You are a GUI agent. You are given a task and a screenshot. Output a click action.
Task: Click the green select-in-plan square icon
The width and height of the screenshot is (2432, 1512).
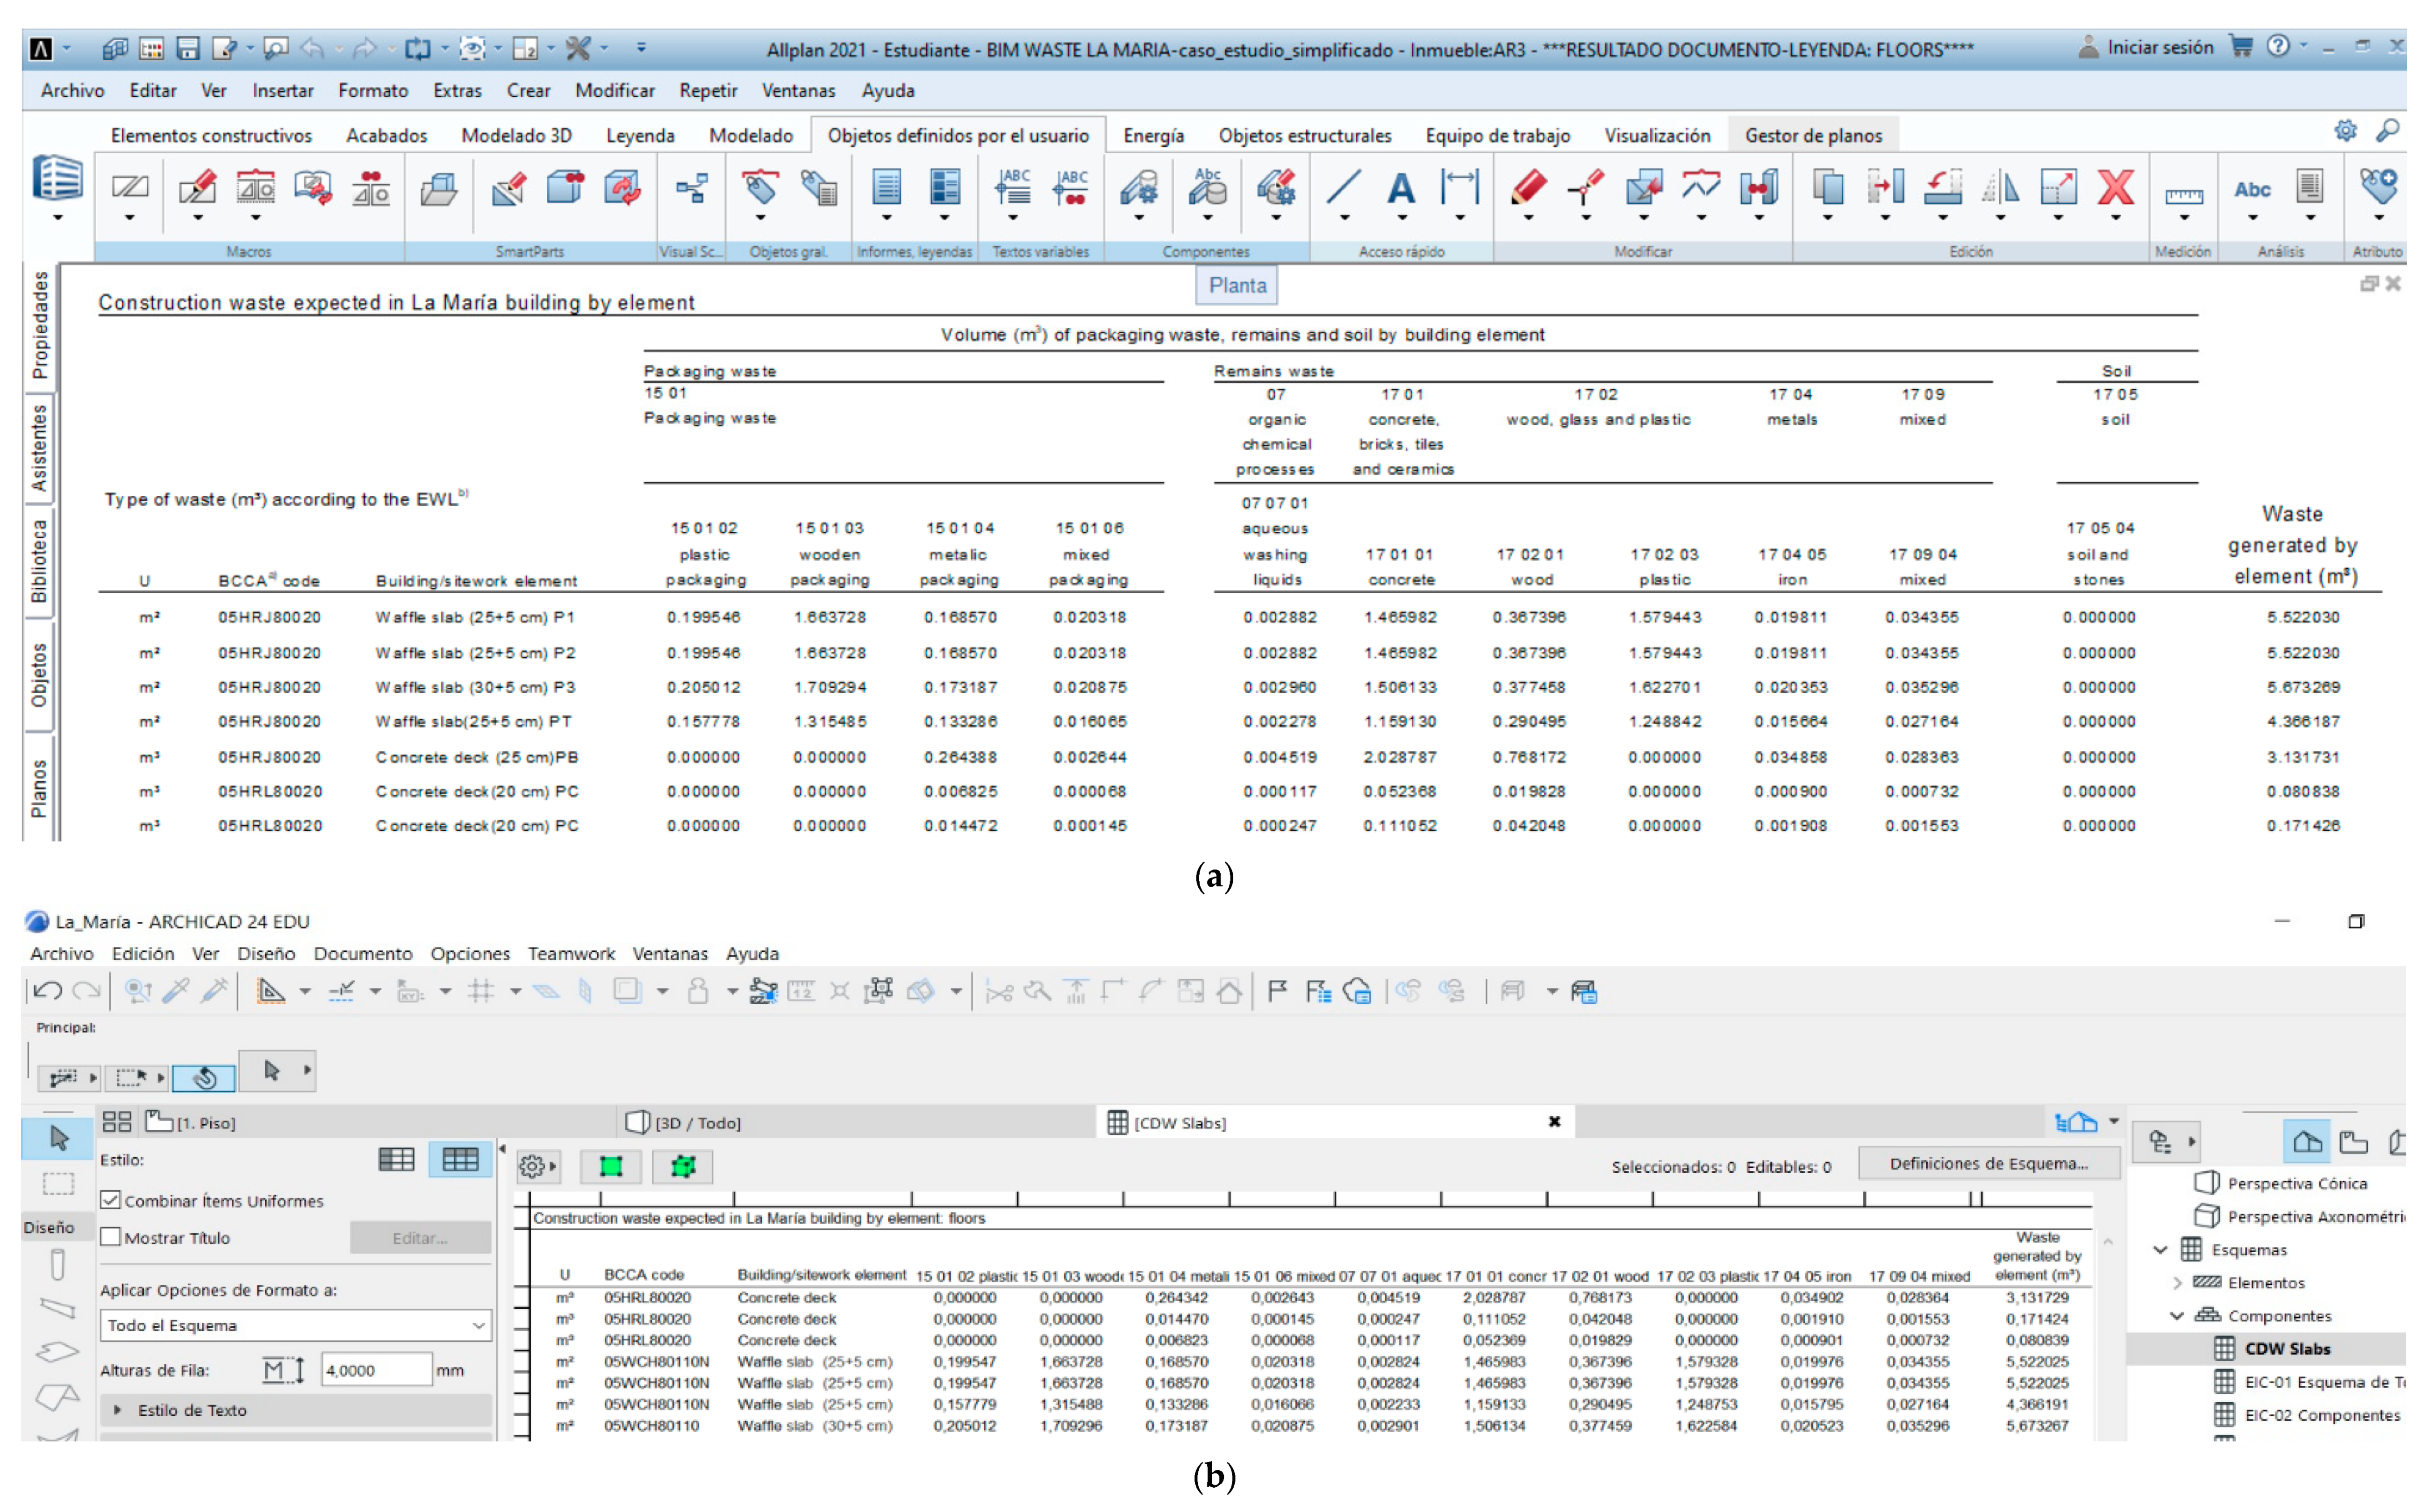[x=611, y=1166]
